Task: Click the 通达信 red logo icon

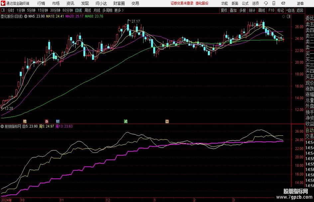Action: tap(3, 3)
